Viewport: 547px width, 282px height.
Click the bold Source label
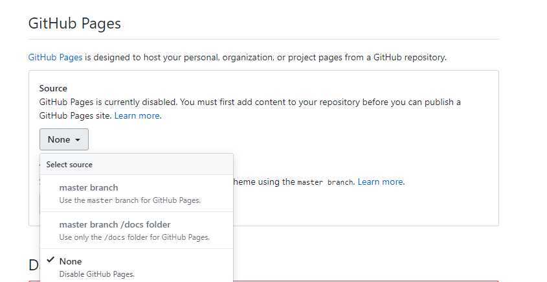click(53, 88)
